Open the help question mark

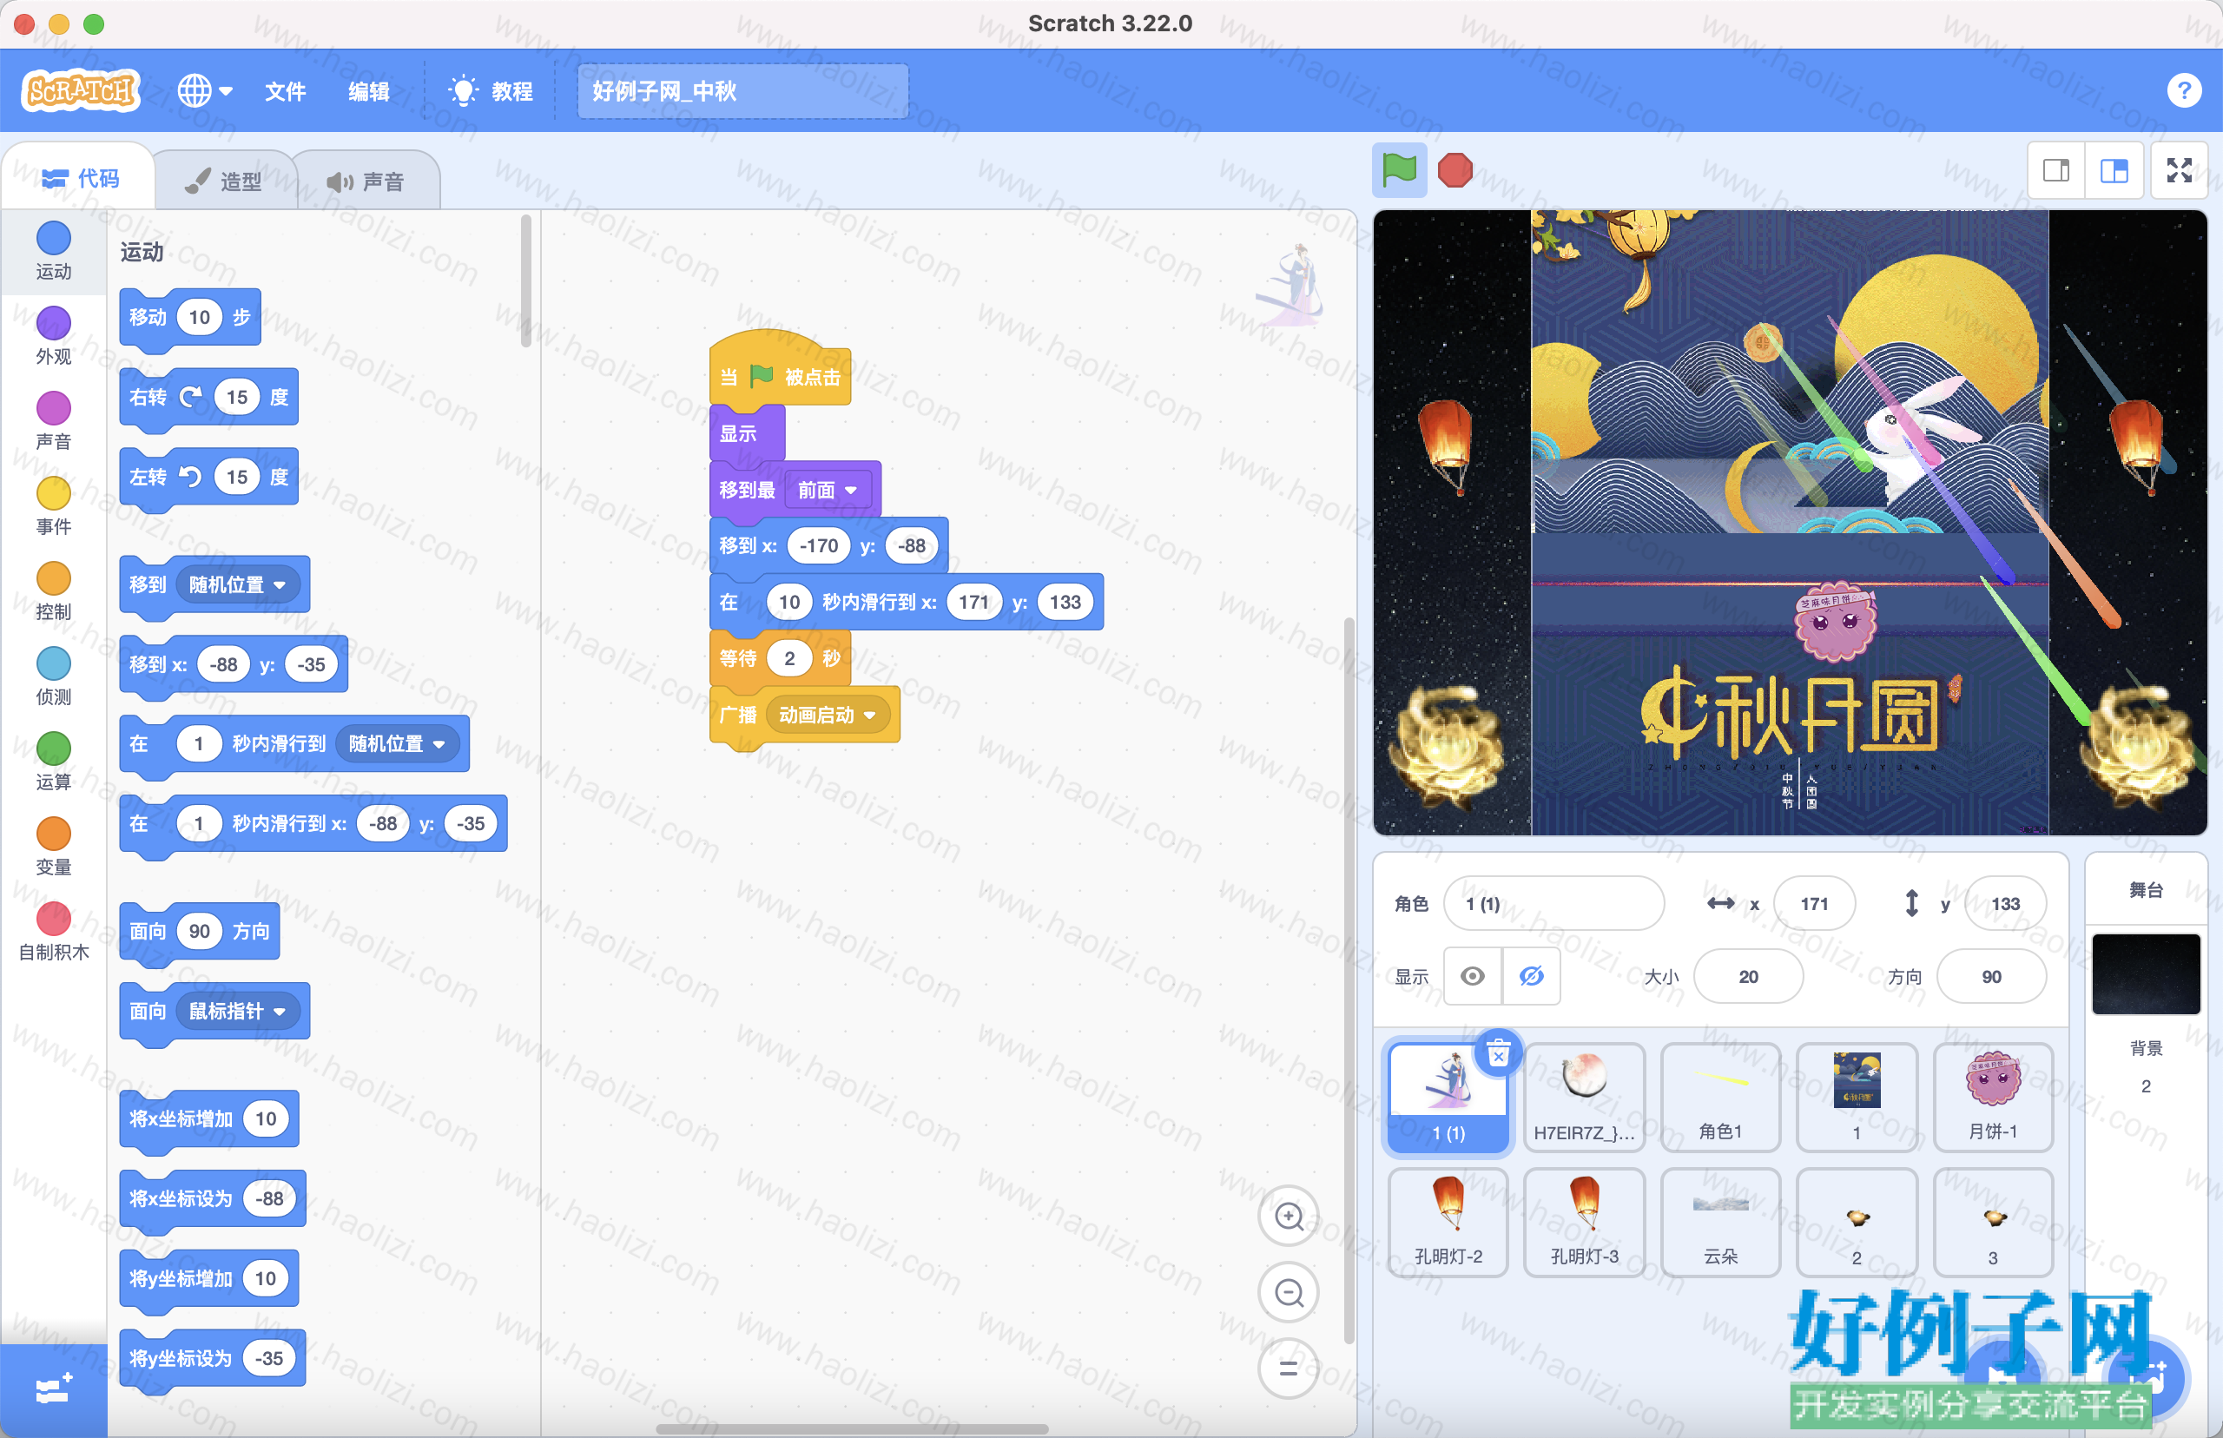tap(2183, 90)
